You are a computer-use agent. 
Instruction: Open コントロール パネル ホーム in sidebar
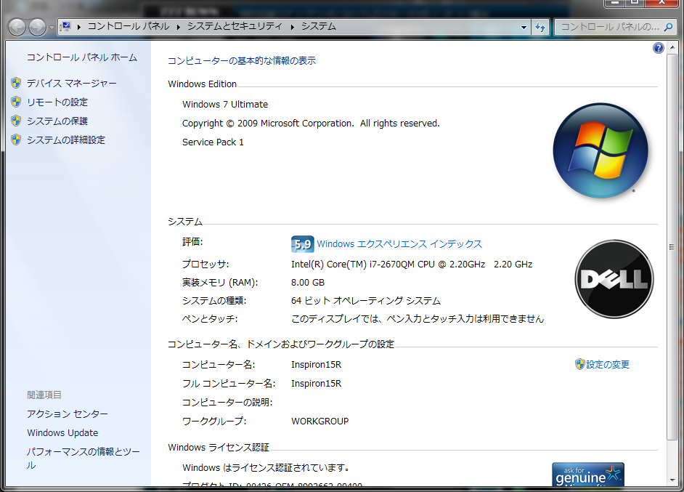(82, 57)
